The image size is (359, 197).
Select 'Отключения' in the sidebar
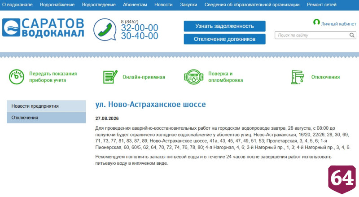(x=47, y=118)
